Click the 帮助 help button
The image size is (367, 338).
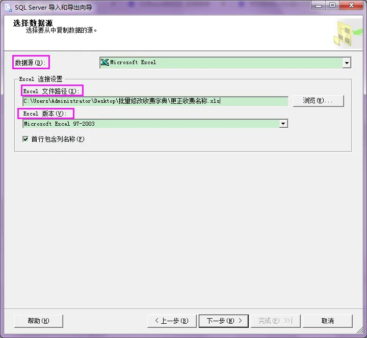pyautogui.click(x=39, y=321)
